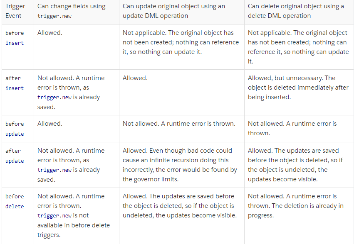
Task: Click the "Can delete original object" column header
Action: click(x=296, y=11)
